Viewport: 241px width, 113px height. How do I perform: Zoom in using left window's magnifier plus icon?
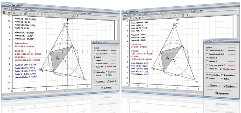tap(14, 13)
